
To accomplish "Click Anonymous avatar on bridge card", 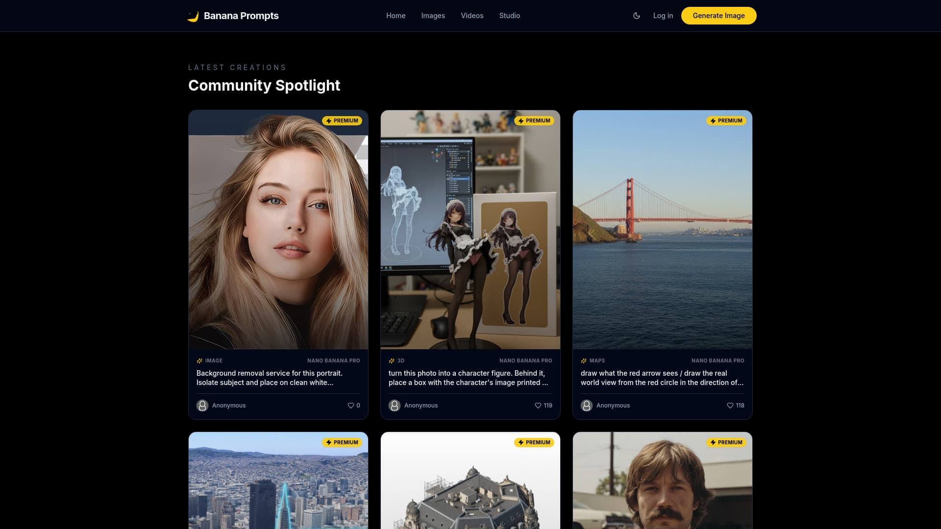I will pos(587,406).
